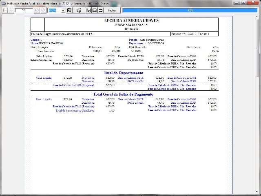The image size is (261, 196).
Task: Click the vertical scrollbar thumb
Action: tap(257, 48)
